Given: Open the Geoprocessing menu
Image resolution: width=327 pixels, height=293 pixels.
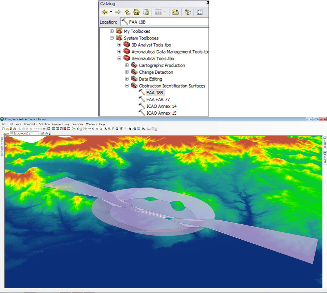Looking at the screenshot, I should 60,124.
